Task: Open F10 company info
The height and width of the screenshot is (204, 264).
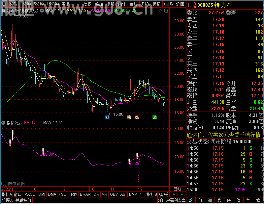Action: (145, 4)
